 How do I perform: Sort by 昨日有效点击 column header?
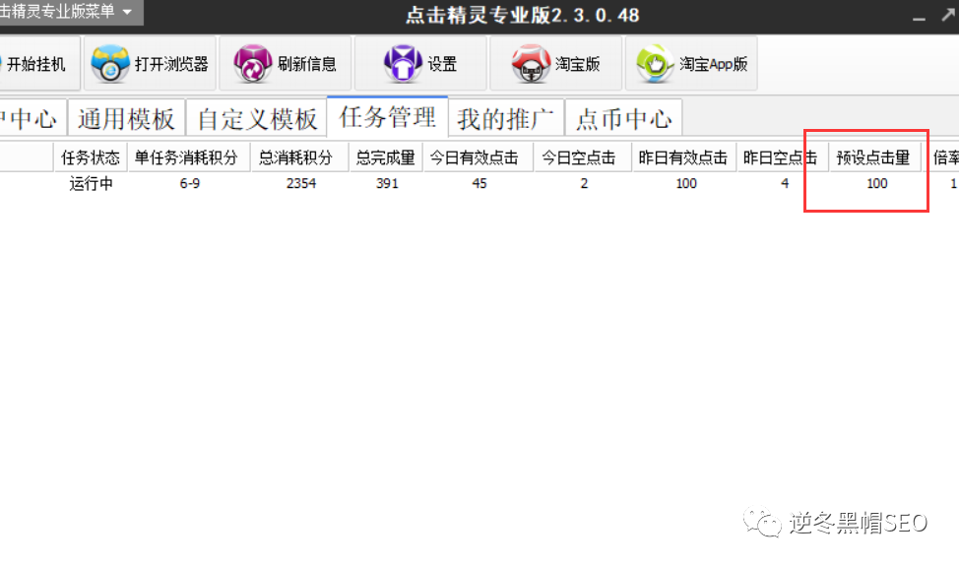683,157
